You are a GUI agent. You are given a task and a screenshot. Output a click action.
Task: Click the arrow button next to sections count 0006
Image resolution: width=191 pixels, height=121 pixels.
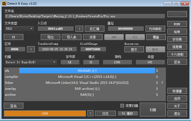(31, 49)
